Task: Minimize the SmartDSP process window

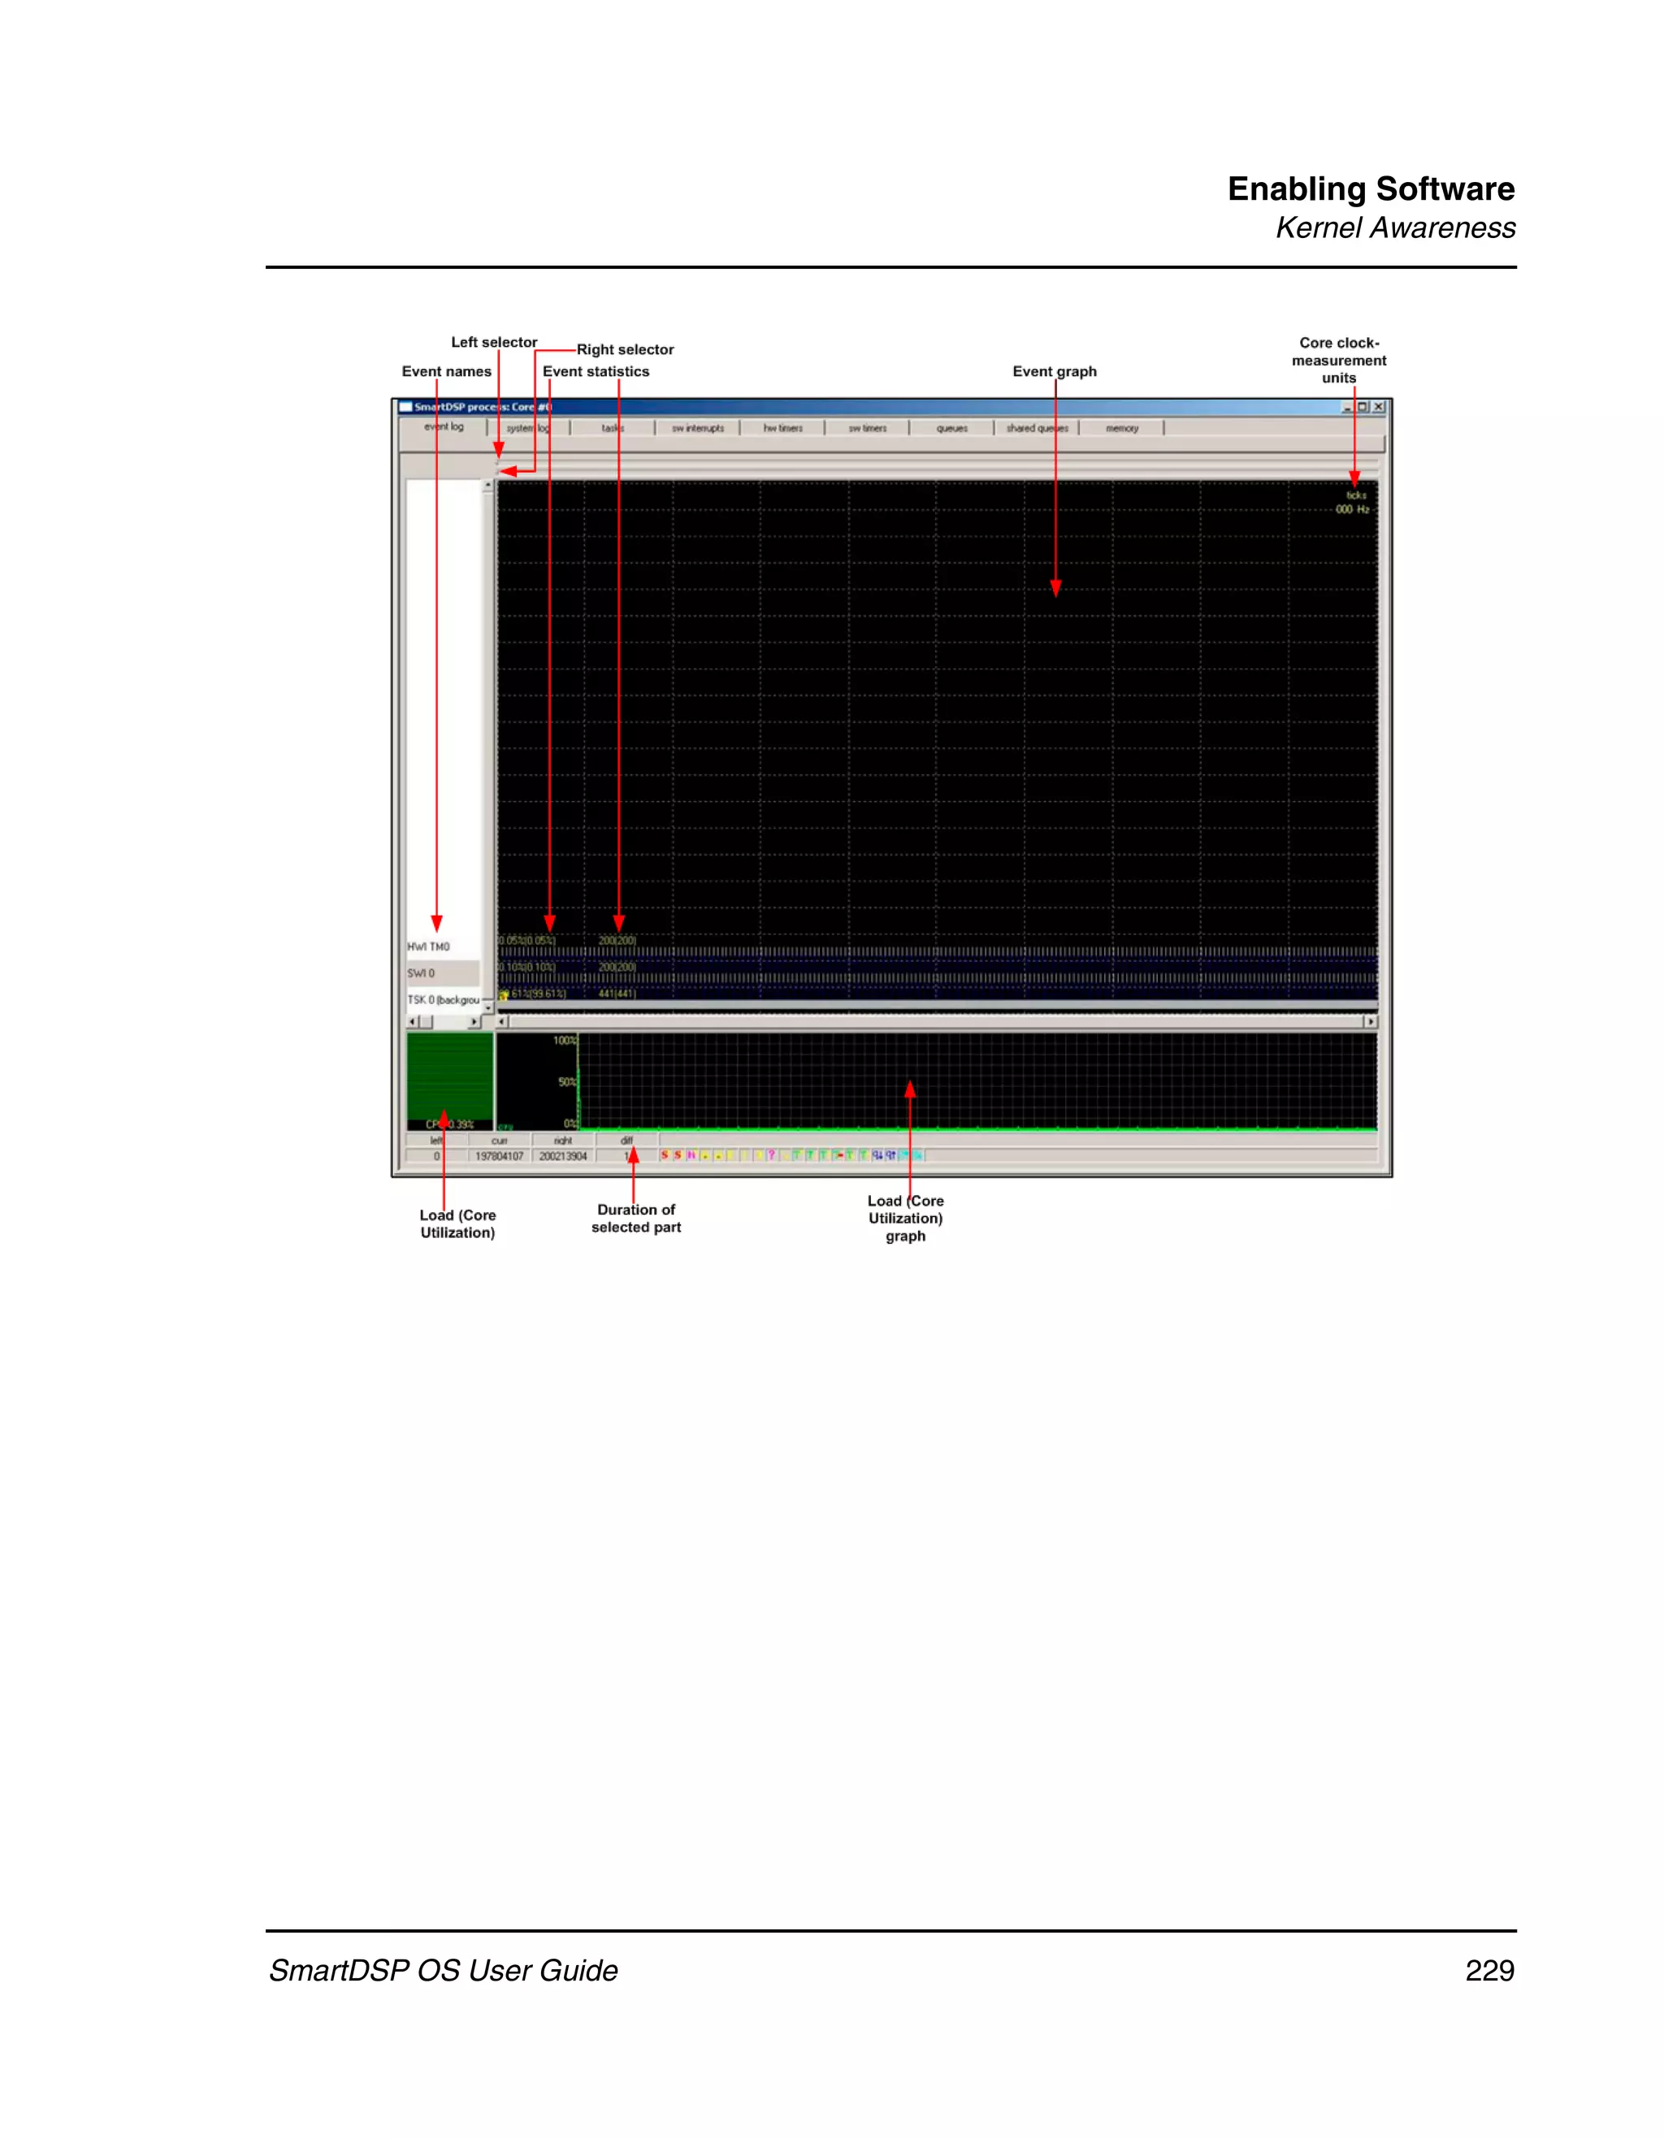Action: point(1348,406)
